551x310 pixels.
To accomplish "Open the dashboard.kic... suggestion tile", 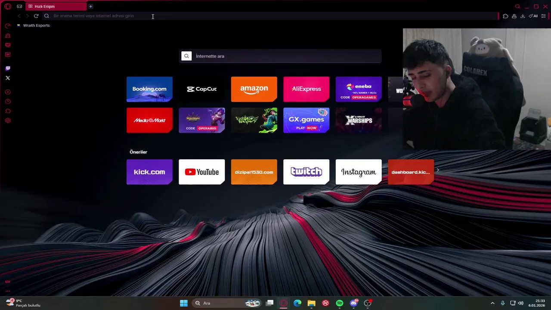I will click(411, 172).
